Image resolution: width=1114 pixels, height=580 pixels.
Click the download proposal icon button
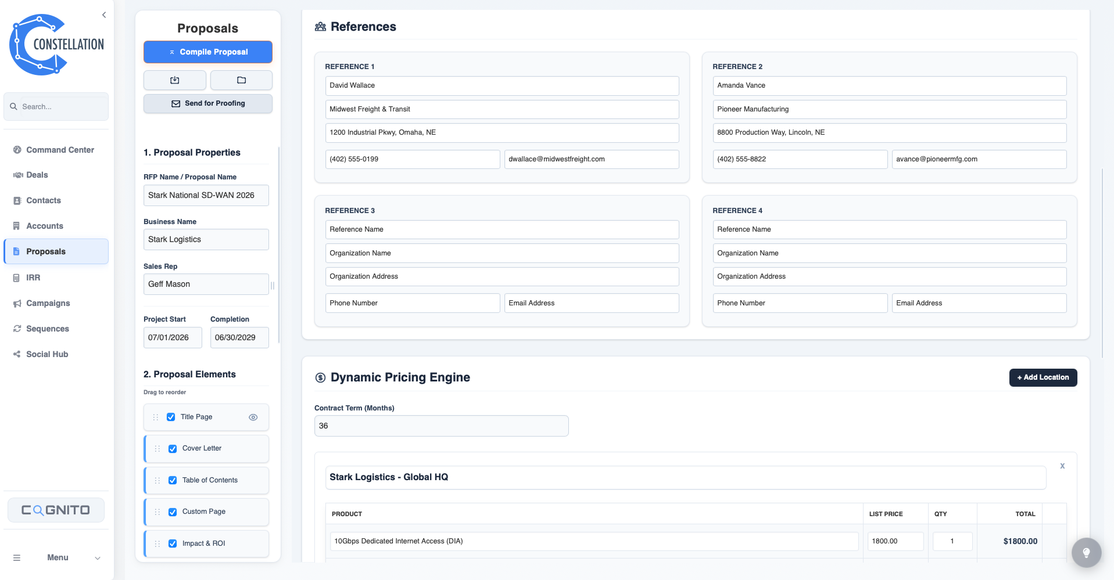coord(174,80)
